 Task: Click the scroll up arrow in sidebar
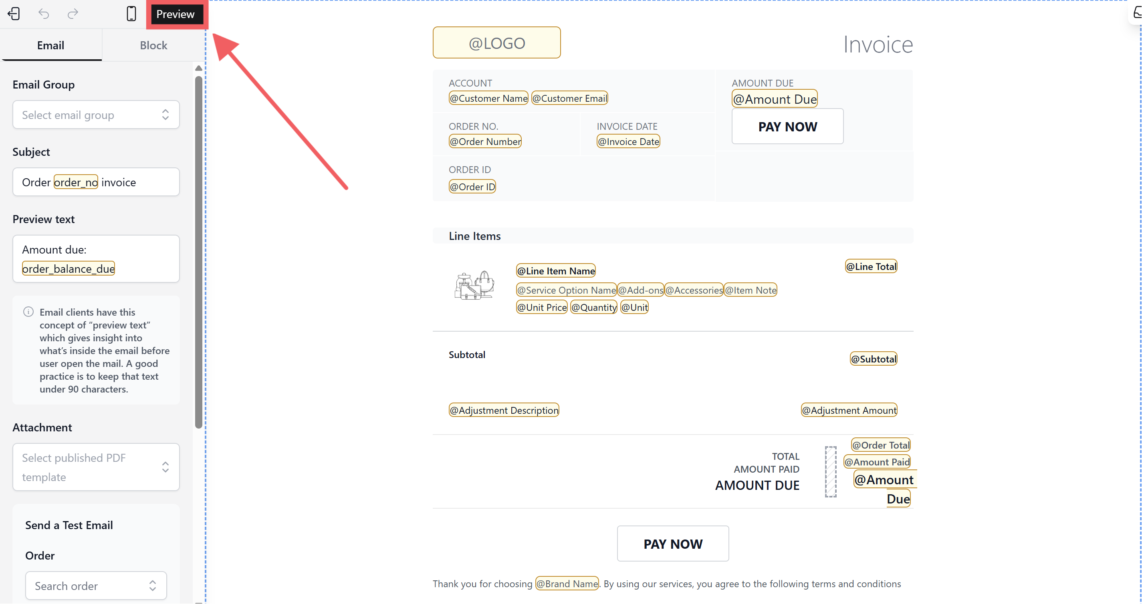pos(199,68)
